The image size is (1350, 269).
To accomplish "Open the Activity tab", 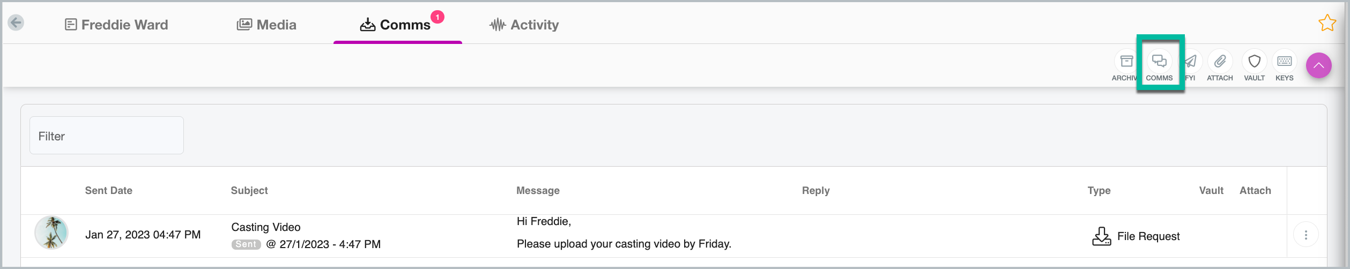I will pyautogui.click(x=524, y=25).
